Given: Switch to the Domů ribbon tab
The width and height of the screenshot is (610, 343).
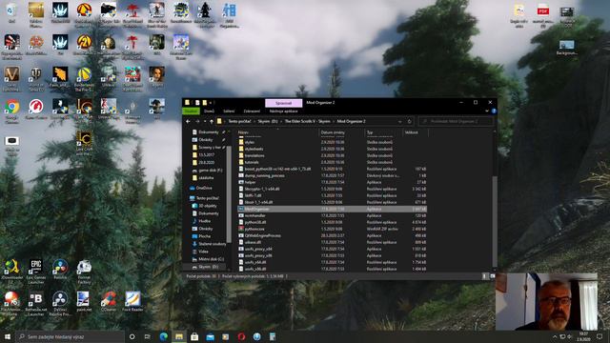Looking at the screenshot, I should tap(209, 111).
